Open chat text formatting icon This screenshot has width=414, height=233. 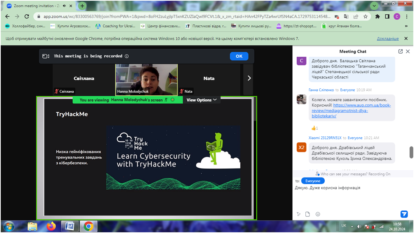point(299,214)
